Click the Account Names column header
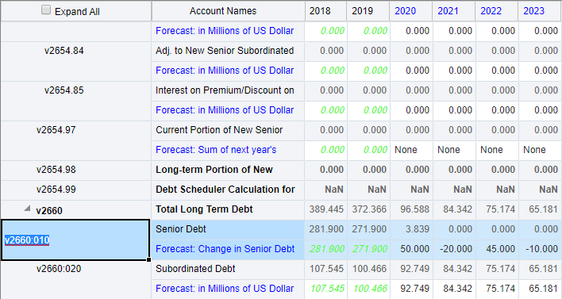 click(223, 11)
